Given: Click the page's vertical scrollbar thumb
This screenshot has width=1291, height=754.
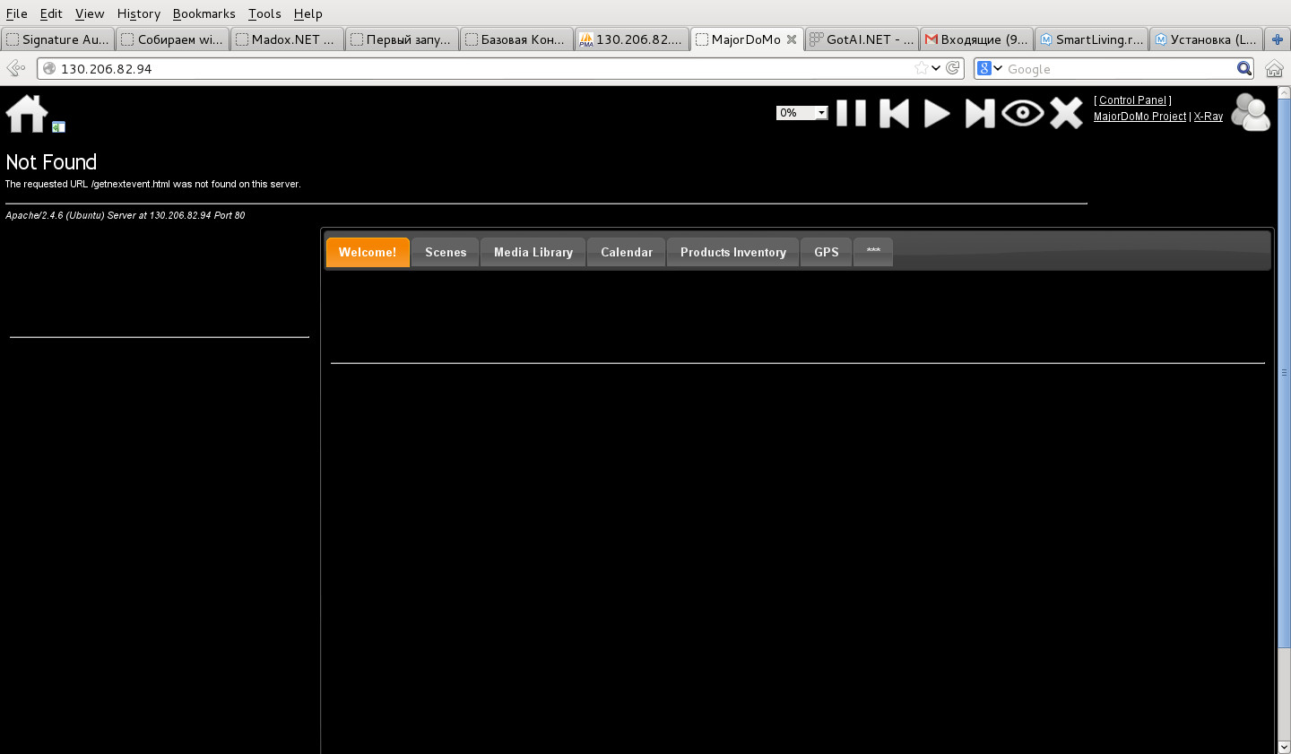Looking at the screenshot, I should pos(1284,374).
